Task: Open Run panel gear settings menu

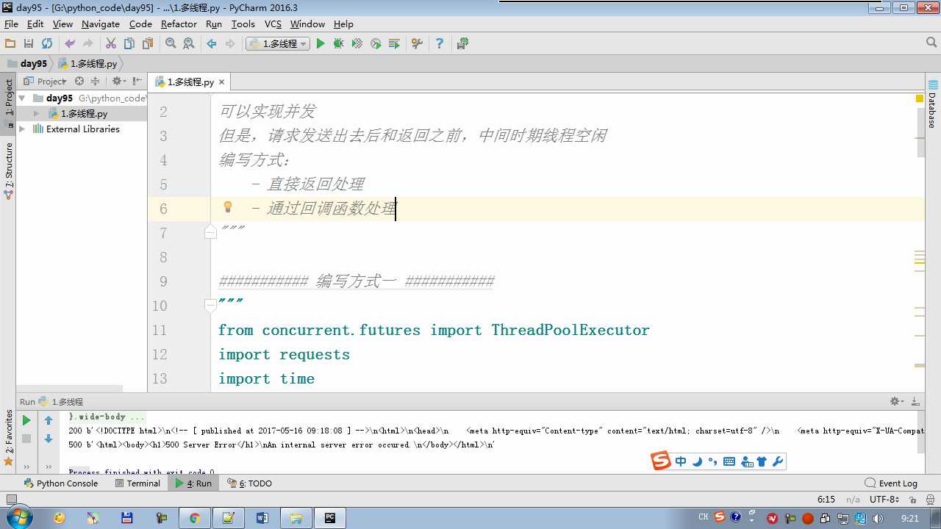Action: tap(896, 401)
